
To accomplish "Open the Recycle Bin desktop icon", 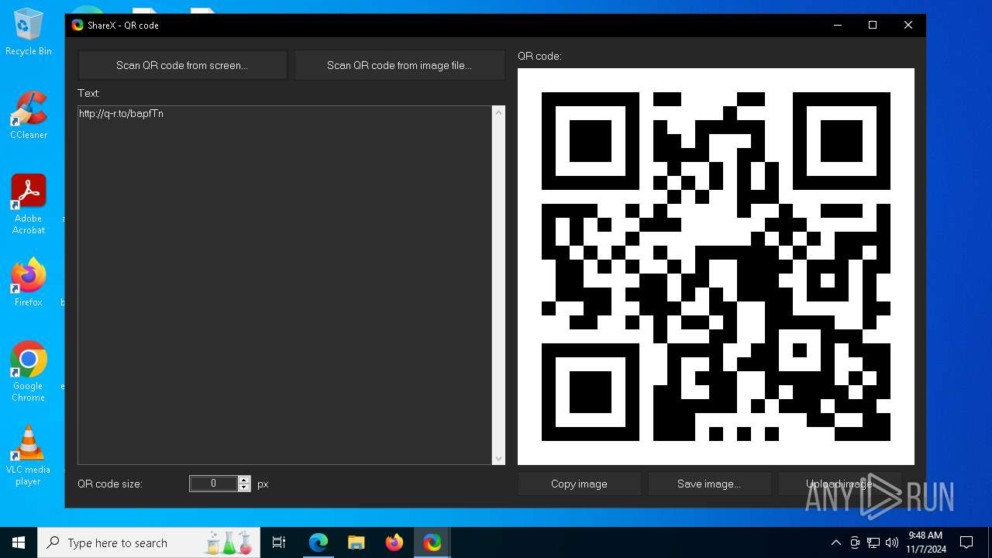I will 29,33.
